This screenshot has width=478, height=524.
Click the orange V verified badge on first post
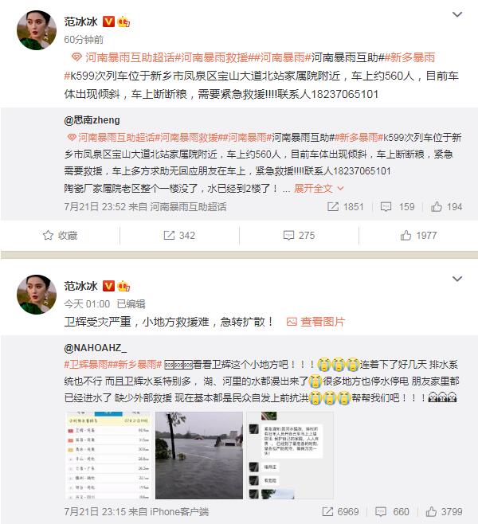coord(108,22)
